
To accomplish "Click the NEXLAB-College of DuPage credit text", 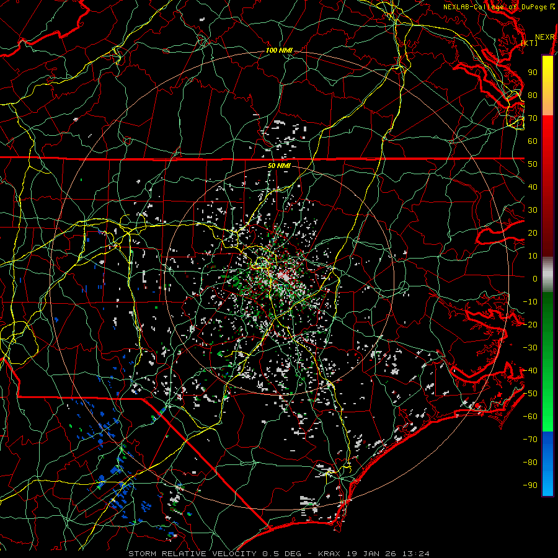I will click(497, 7).
